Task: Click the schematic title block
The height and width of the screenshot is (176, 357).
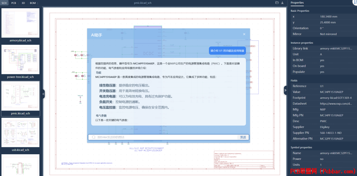Action: [x=243, y=160]
